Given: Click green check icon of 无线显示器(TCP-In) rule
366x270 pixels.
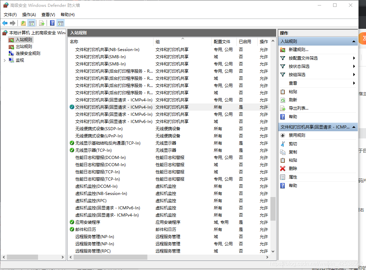Looking at the screenshot, I should (72, 150).
